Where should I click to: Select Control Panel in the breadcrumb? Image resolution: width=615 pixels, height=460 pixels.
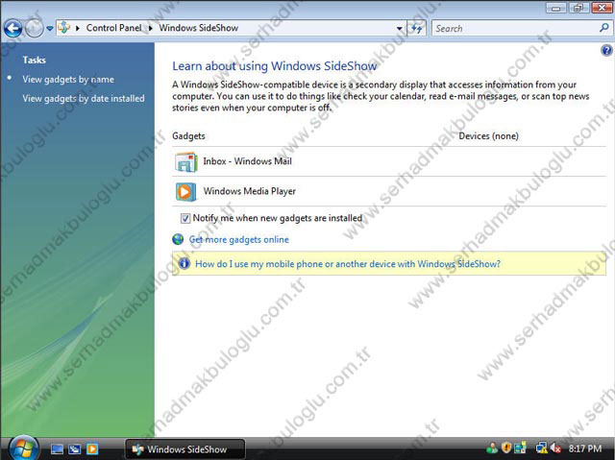(x=113, y=28)
